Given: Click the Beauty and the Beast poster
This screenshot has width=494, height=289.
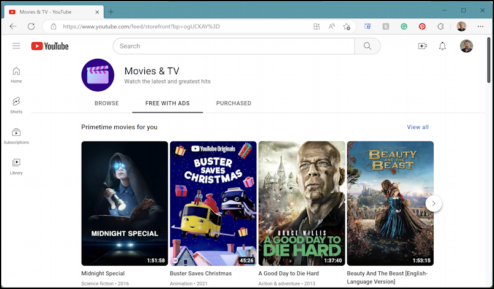Looking at the screenshot, I should pos(390,204).
